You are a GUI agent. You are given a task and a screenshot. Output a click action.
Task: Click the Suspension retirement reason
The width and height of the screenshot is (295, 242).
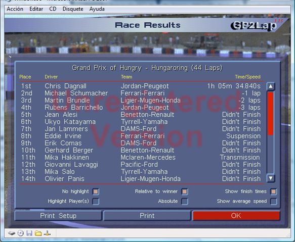[243, 136]
